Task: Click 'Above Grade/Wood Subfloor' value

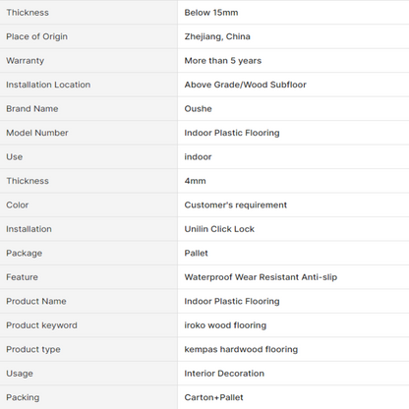Action: tap(245, 85)
